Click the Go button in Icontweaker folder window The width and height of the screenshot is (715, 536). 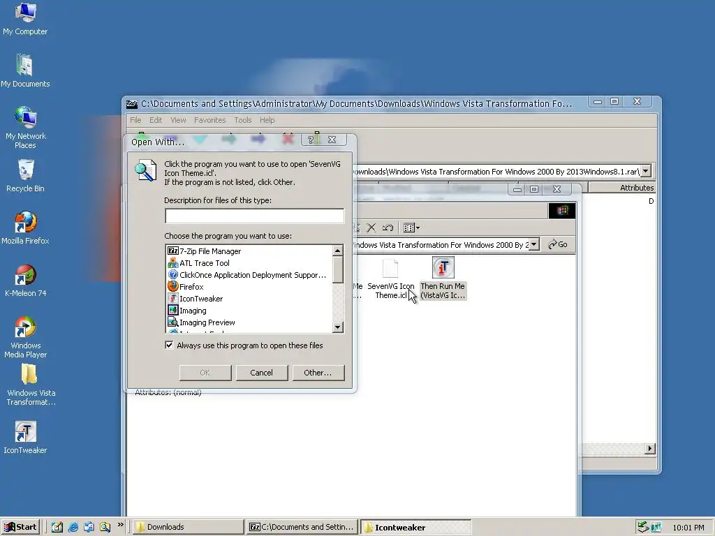(x=558, y=244)
